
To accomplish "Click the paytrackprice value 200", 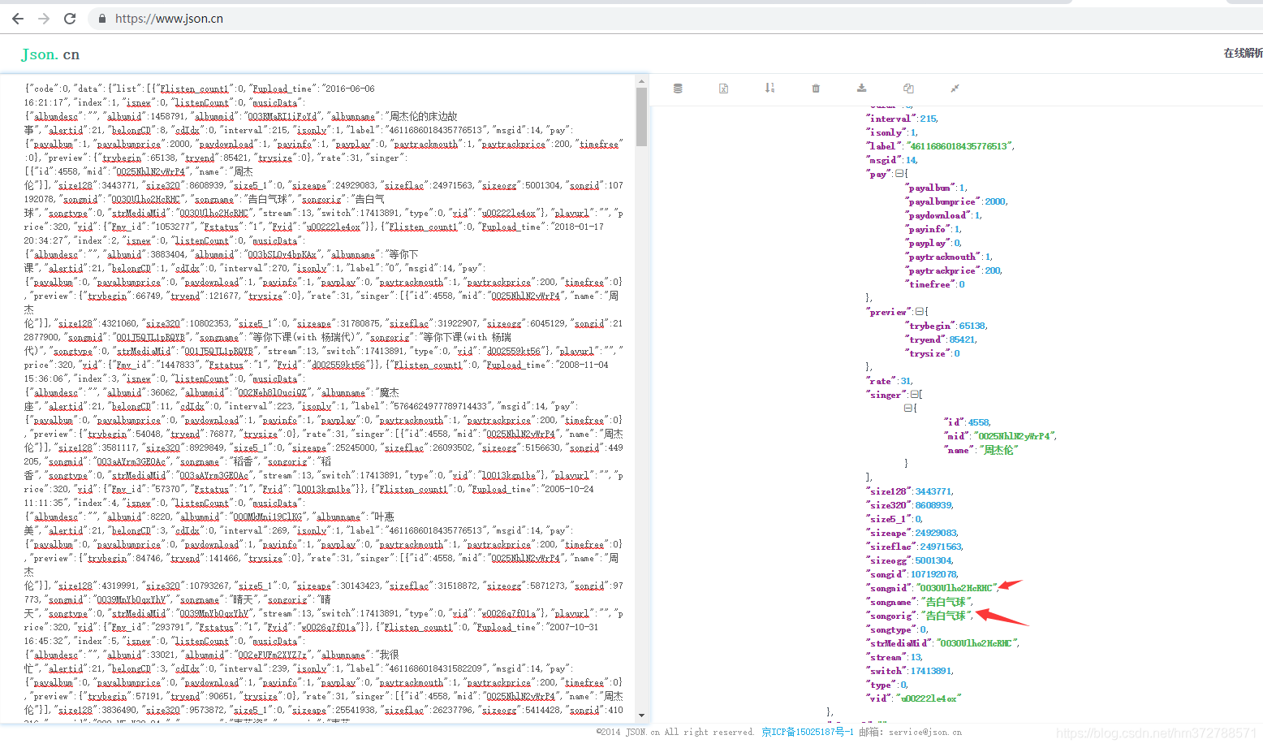I will click(993, 270).
